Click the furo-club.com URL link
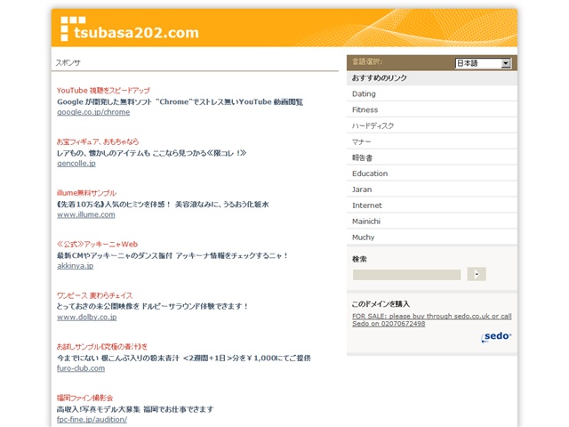The image size is (569, 427). click(81, 368)
